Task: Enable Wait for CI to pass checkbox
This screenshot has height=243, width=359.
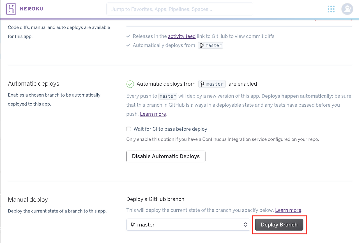Action: pyautogui.click(x=129, y=129)
